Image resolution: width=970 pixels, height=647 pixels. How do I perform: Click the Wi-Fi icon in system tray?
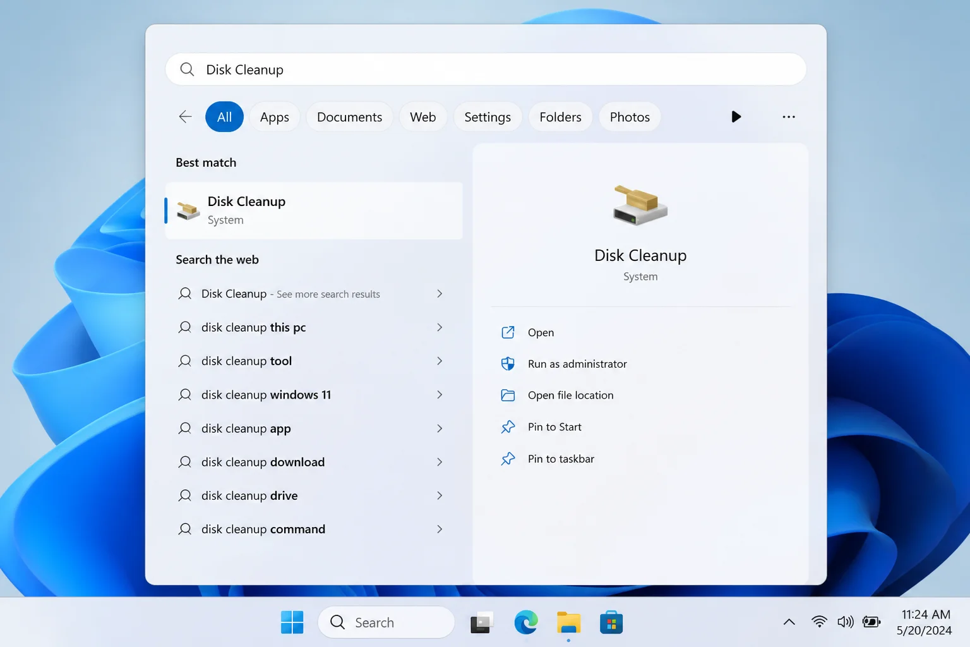pyautogui.click(x=819, y=622)
